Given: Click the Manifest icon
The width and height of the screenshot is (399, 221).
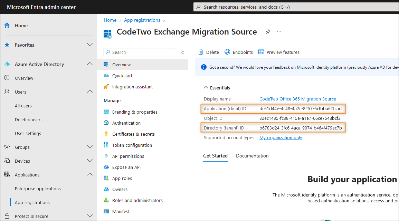Looking at the screenshot, I should pyautogui.click(x=106, y=211).
